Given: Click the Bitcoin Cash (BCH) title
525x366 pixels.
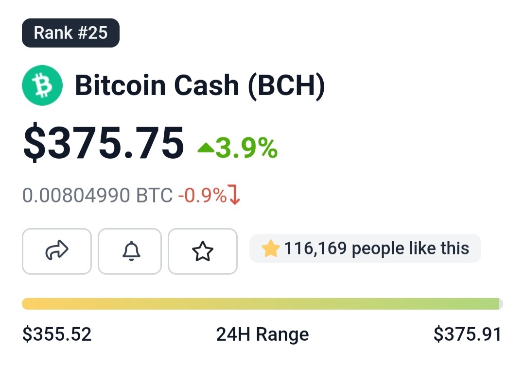Looking at the screenshot, I should pyautogui.click(x=200, y=85).
